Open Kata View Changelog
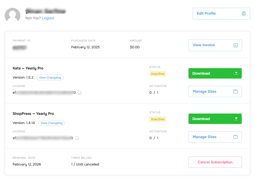Screen dimensions: 254x178 point(50,78)
